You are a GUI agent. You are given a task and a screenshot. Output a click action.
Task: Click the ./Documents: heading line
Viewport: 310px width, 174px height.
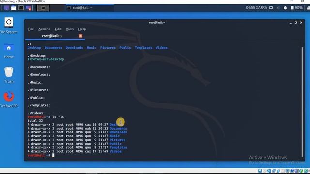click(39, 67)
